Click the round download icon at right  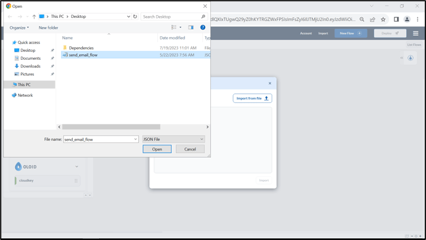click(x=410, y=58)
